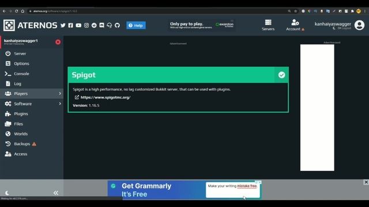The width and height of the screenshot is (369, 207).
Task: Click the browser home button
Action: point(22,11)
